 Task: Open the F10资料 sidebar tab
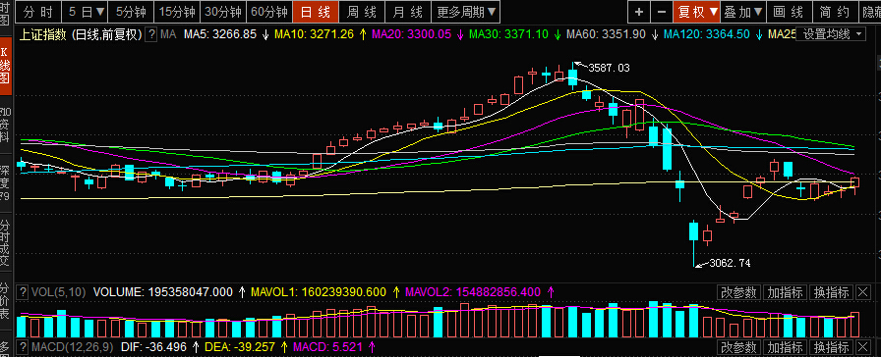(5, 124)
